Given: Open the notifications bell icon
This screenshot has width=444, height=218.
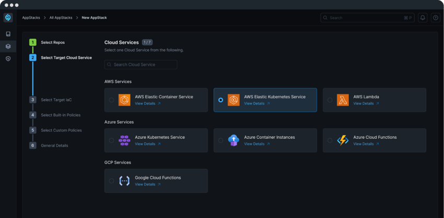Looking at the screenshot, I should (x=423, y=18).
